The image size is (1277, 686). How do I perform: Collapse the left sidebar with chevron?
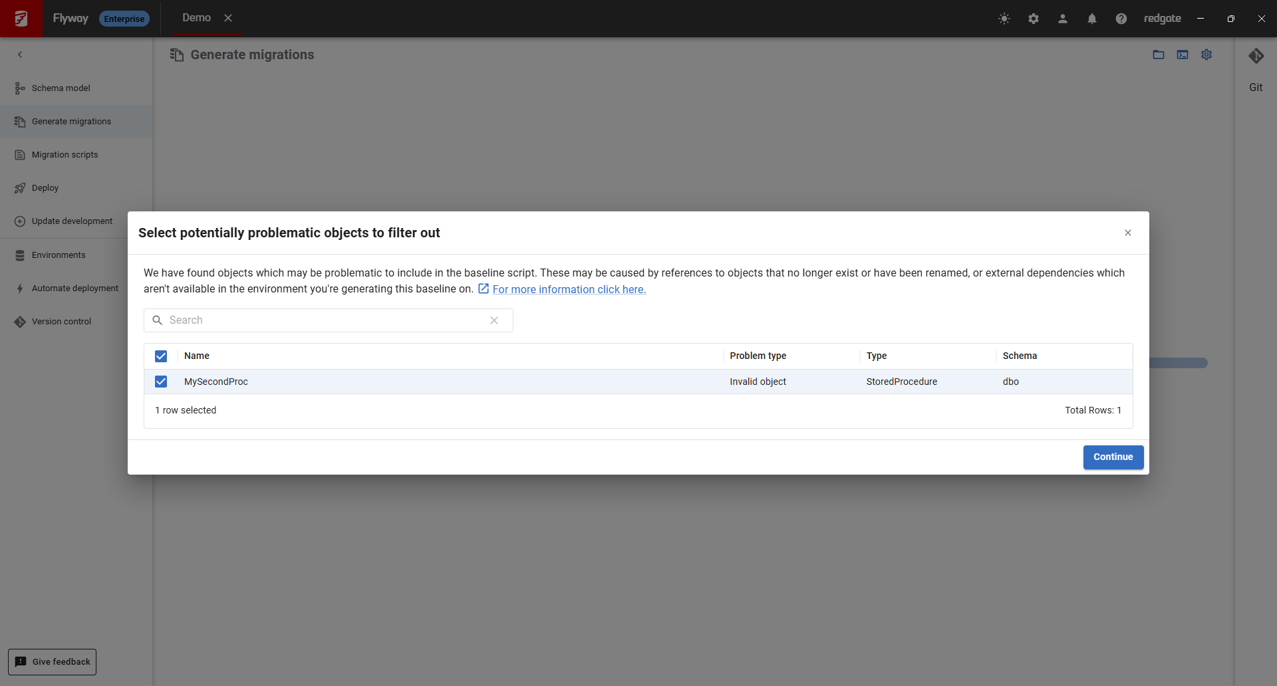pos(20,55)
